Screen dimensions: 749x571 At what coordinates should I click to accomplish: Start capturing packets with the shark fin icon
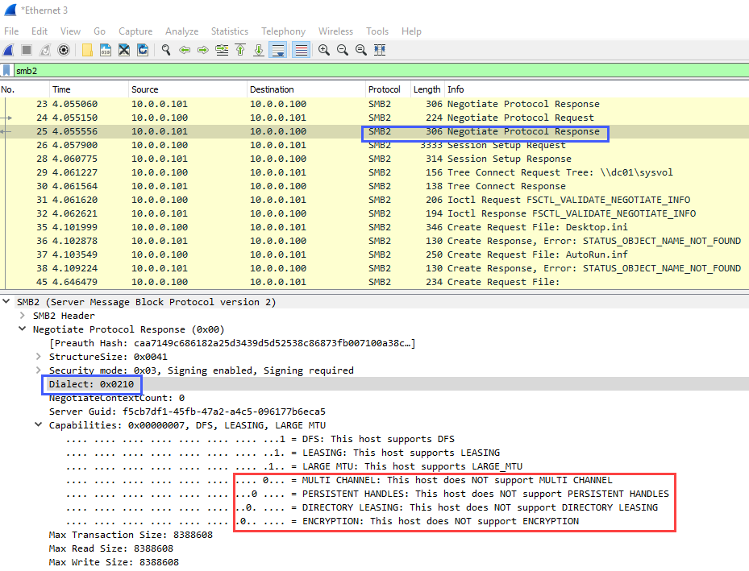(x=9, y=50)
